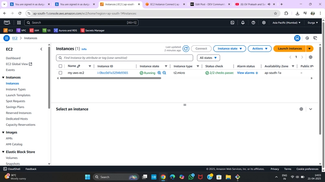Screen dimensions: 325x182
Task: Click the AWS logo home icon
Action: pos(7,23)
